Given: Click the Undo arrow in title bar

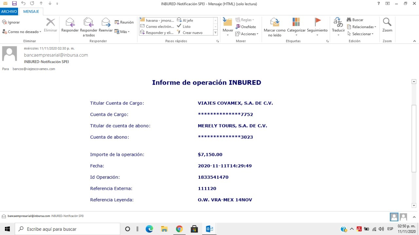Looking at the screenshot, I should click(x=23, y=3).
